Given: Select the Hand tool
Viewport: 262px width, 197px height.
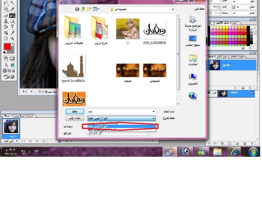Looking at the screenshot, I should point(6,38).
